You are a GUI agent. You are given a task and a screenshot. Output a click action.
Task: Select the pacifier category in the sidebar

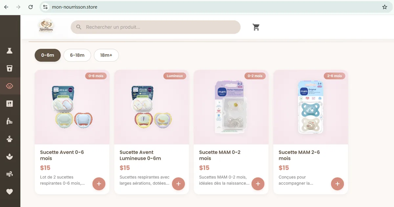click(x=10, y=86)
